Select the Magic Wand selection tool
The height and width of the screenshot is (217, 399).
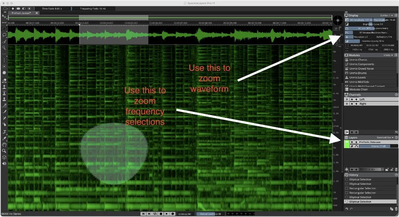click(x=4, y=47)
